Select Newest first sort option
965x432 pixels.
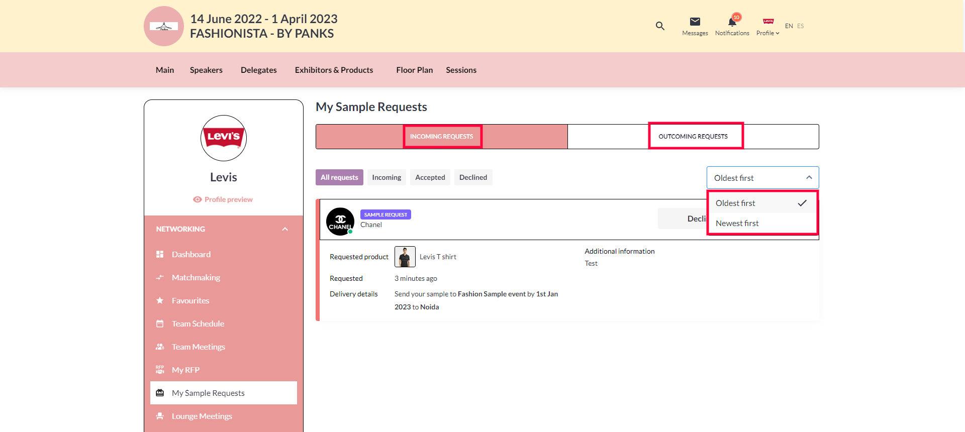point(737,223)
